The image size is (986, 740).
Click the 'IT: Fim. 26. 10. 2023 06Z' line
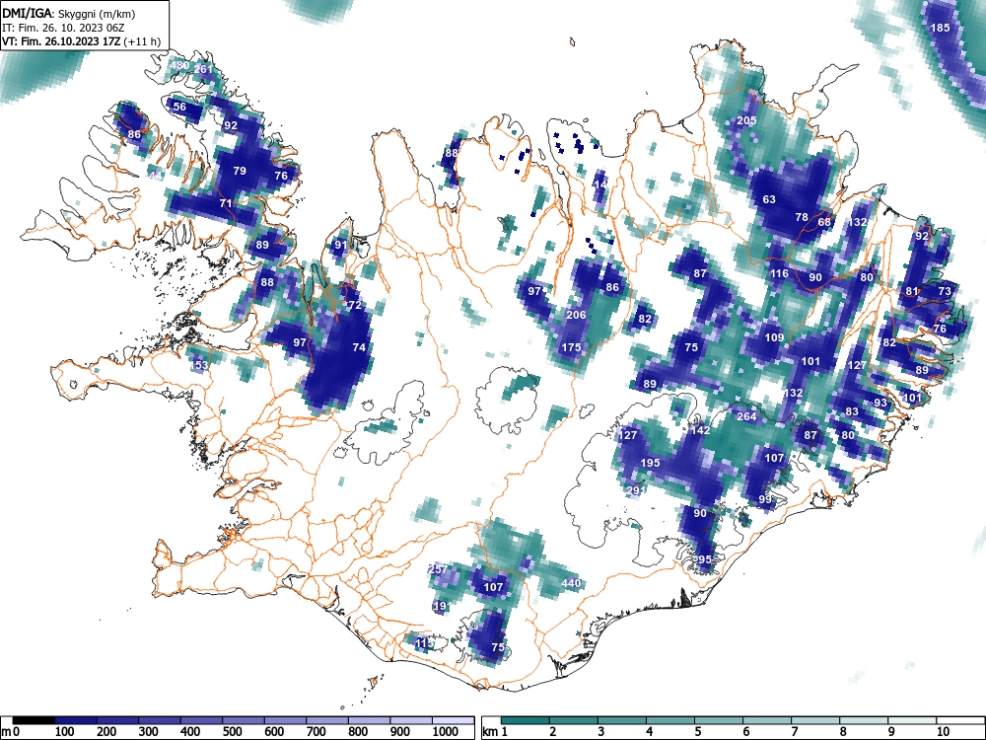coord(63,28)
